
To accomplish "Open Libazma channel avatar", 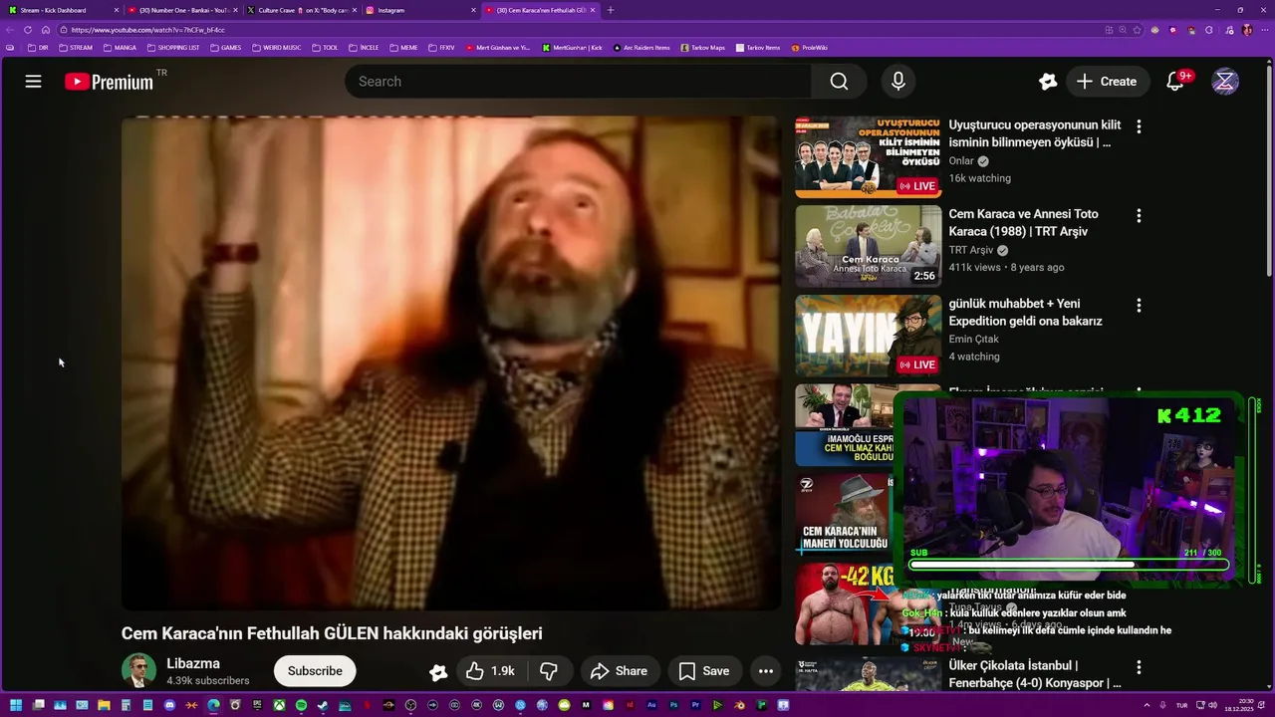I will coord(138,671).
